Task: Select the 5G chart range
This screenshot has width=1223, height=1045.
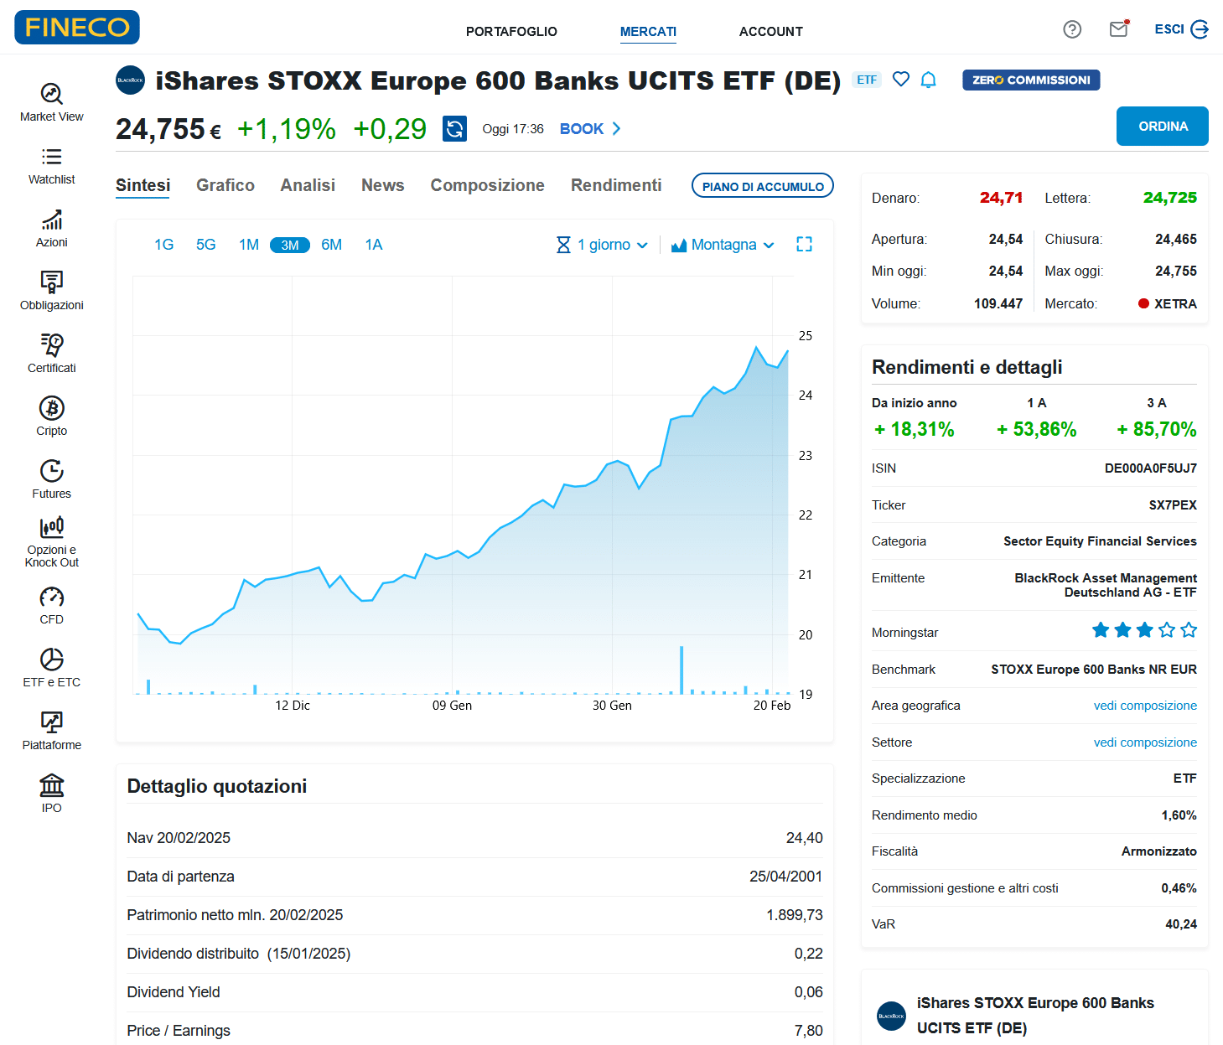Action: [x=205, y=245]
